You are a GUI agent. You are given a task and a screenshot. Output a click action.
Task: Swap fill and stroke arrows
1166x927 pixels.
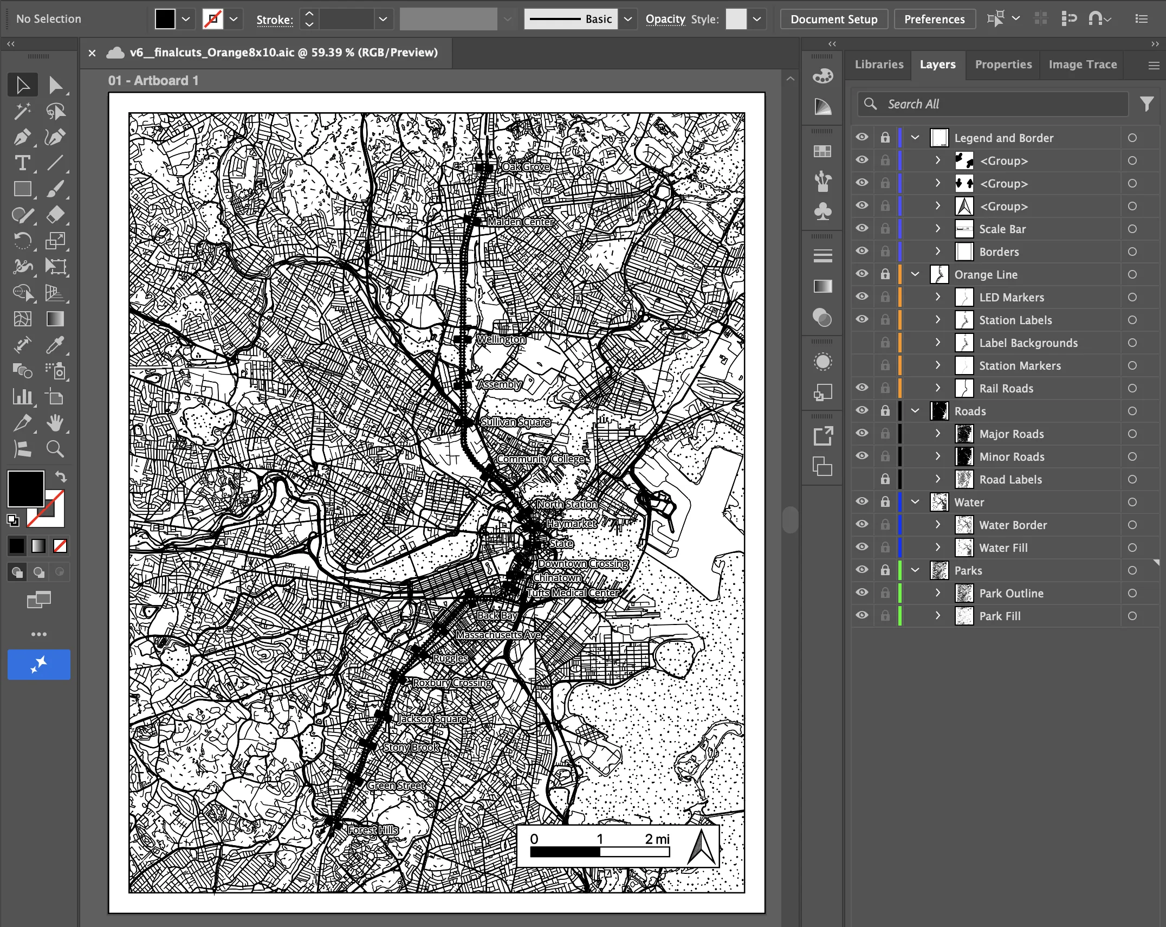pyautogui.click(x=61, y=477)
